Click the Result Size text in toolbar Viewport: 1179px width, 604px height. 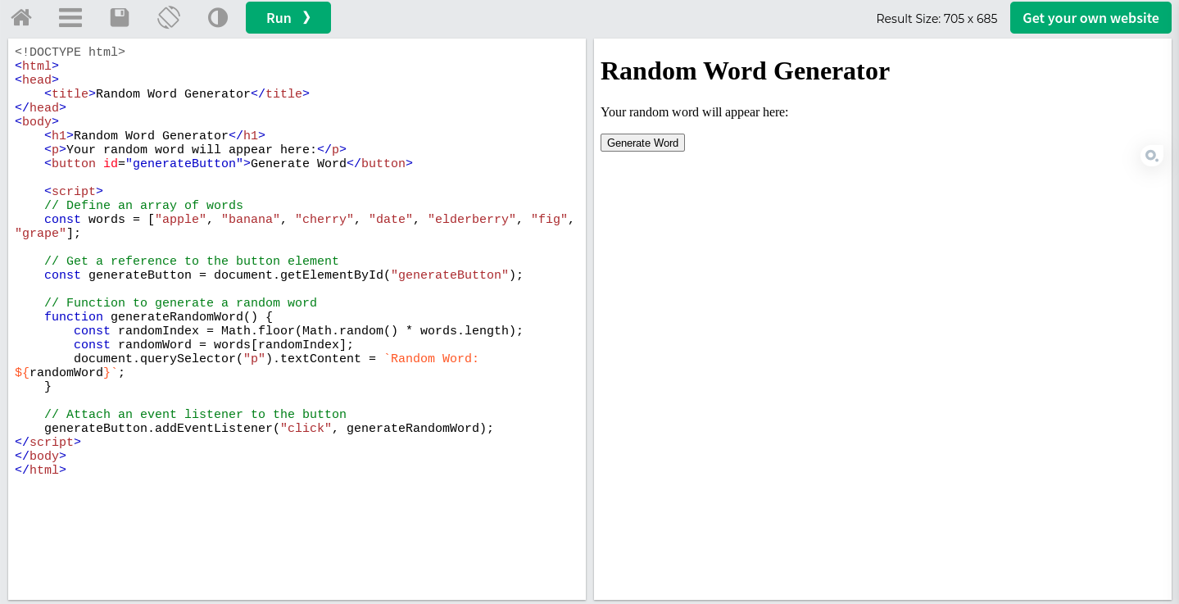[936, 18]
